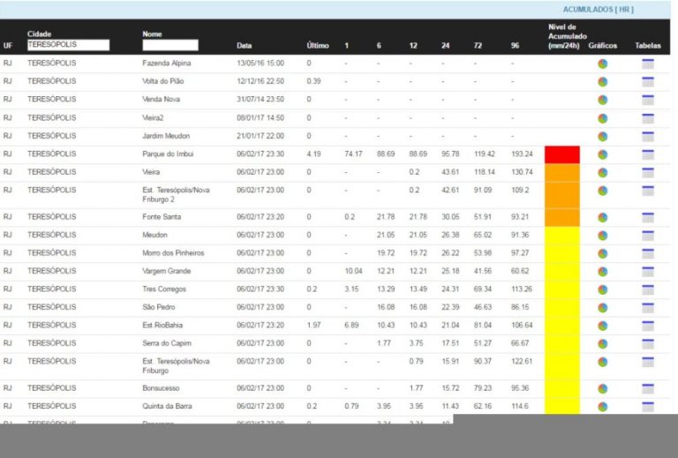Viewport: 678px width, 458px height.
Task: View chart for Est.RioBahia station
Action: click(602, 325)
